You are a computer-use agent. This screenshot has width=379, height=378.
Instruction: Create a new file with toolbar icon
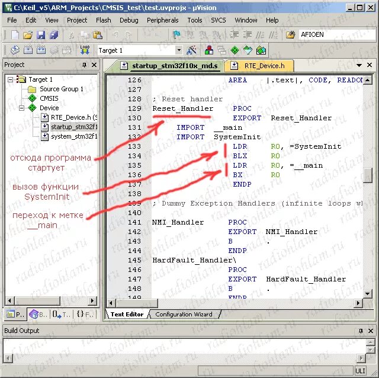pos(15,35)
